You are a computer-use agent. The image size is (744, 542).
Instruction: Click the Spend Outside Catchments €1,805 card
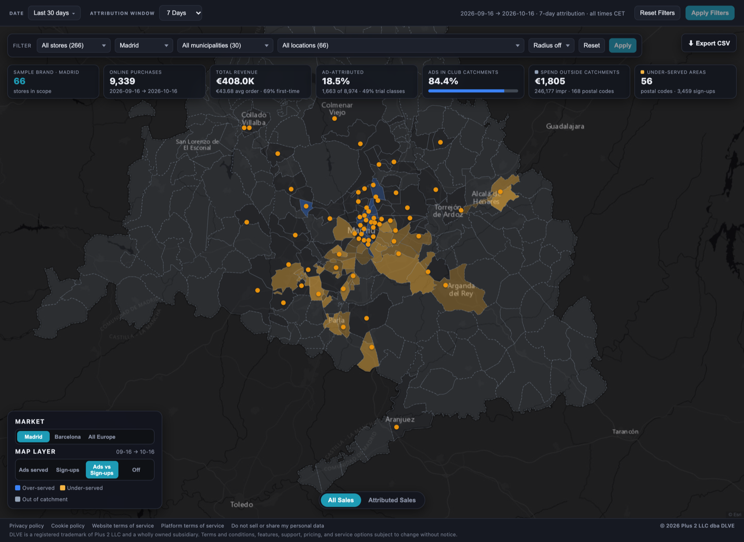pos(579,81)
